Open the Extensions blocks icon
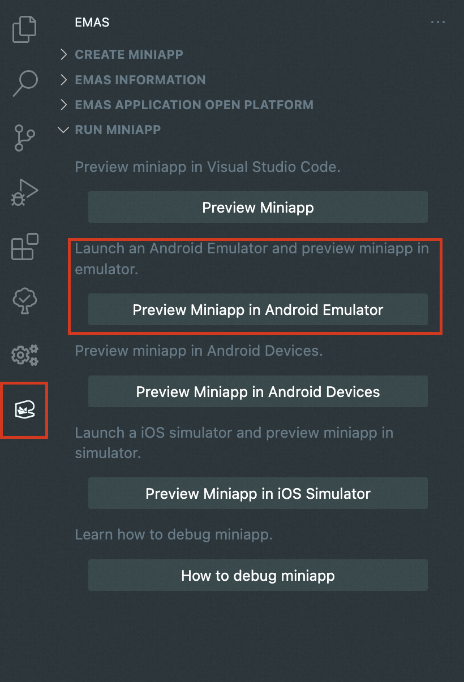The width and height of the screenshot is (464, 682). 24,247
